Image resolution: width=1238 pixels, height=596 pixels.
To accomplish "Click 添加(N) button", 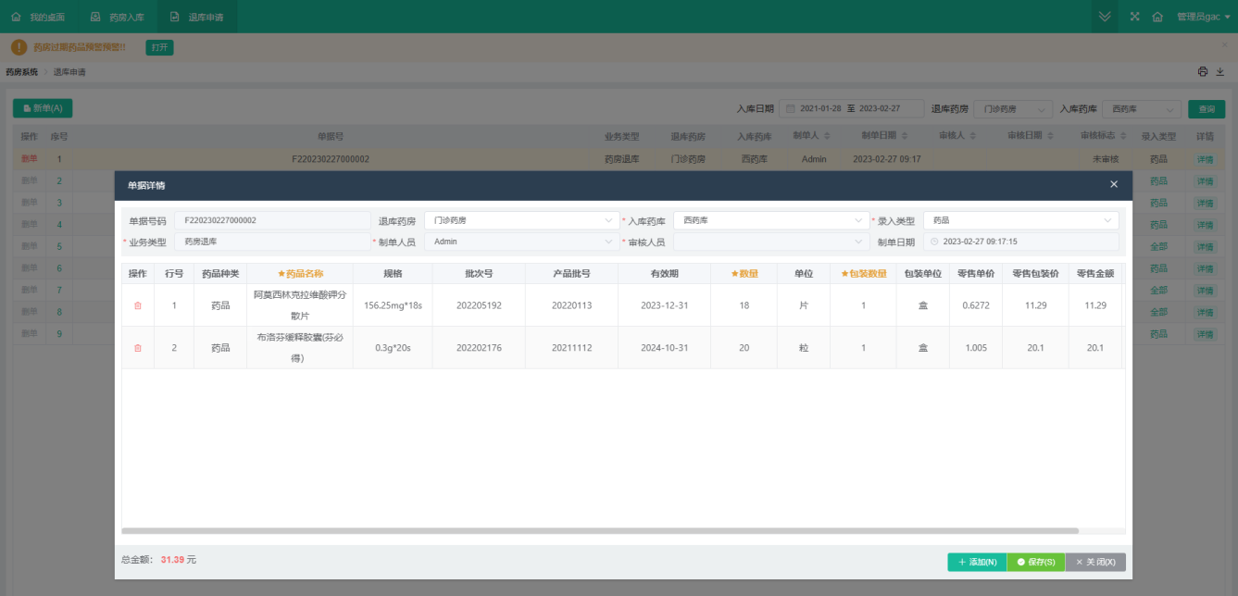I will pyautogui.click(x=977, y=562).
